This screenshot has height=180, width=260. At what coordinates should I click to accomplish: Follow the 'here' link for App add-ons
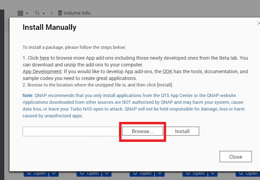[44, 58]
